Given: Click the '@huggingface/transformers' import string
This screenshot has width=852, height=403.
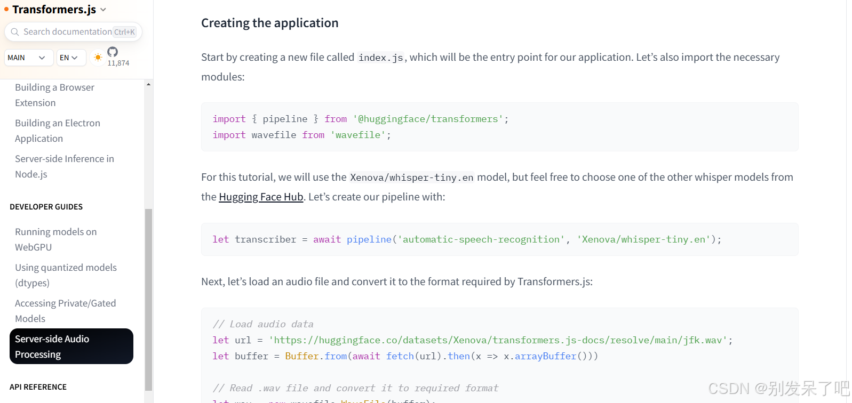Looking at the screenshot, I should pyautogui.click(x=428, y=119).
